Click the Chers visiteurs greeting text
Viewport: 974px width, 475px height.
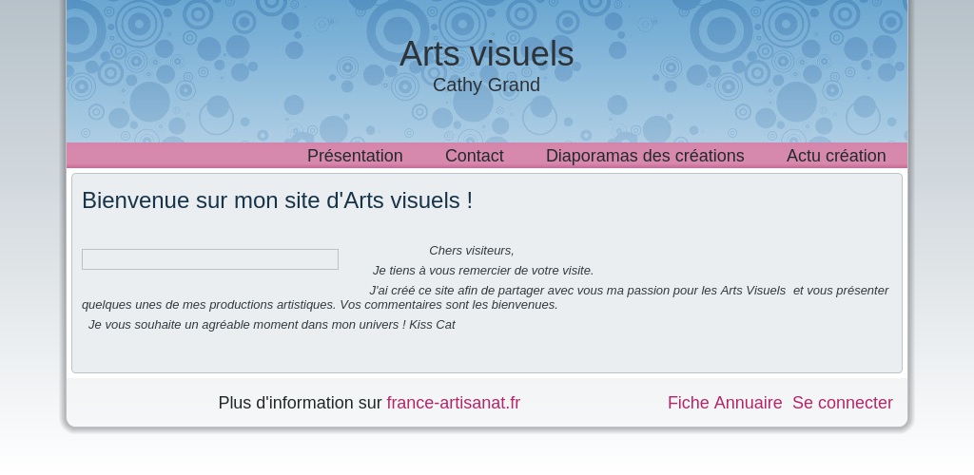pyautogui.click(x=472, y=251)
